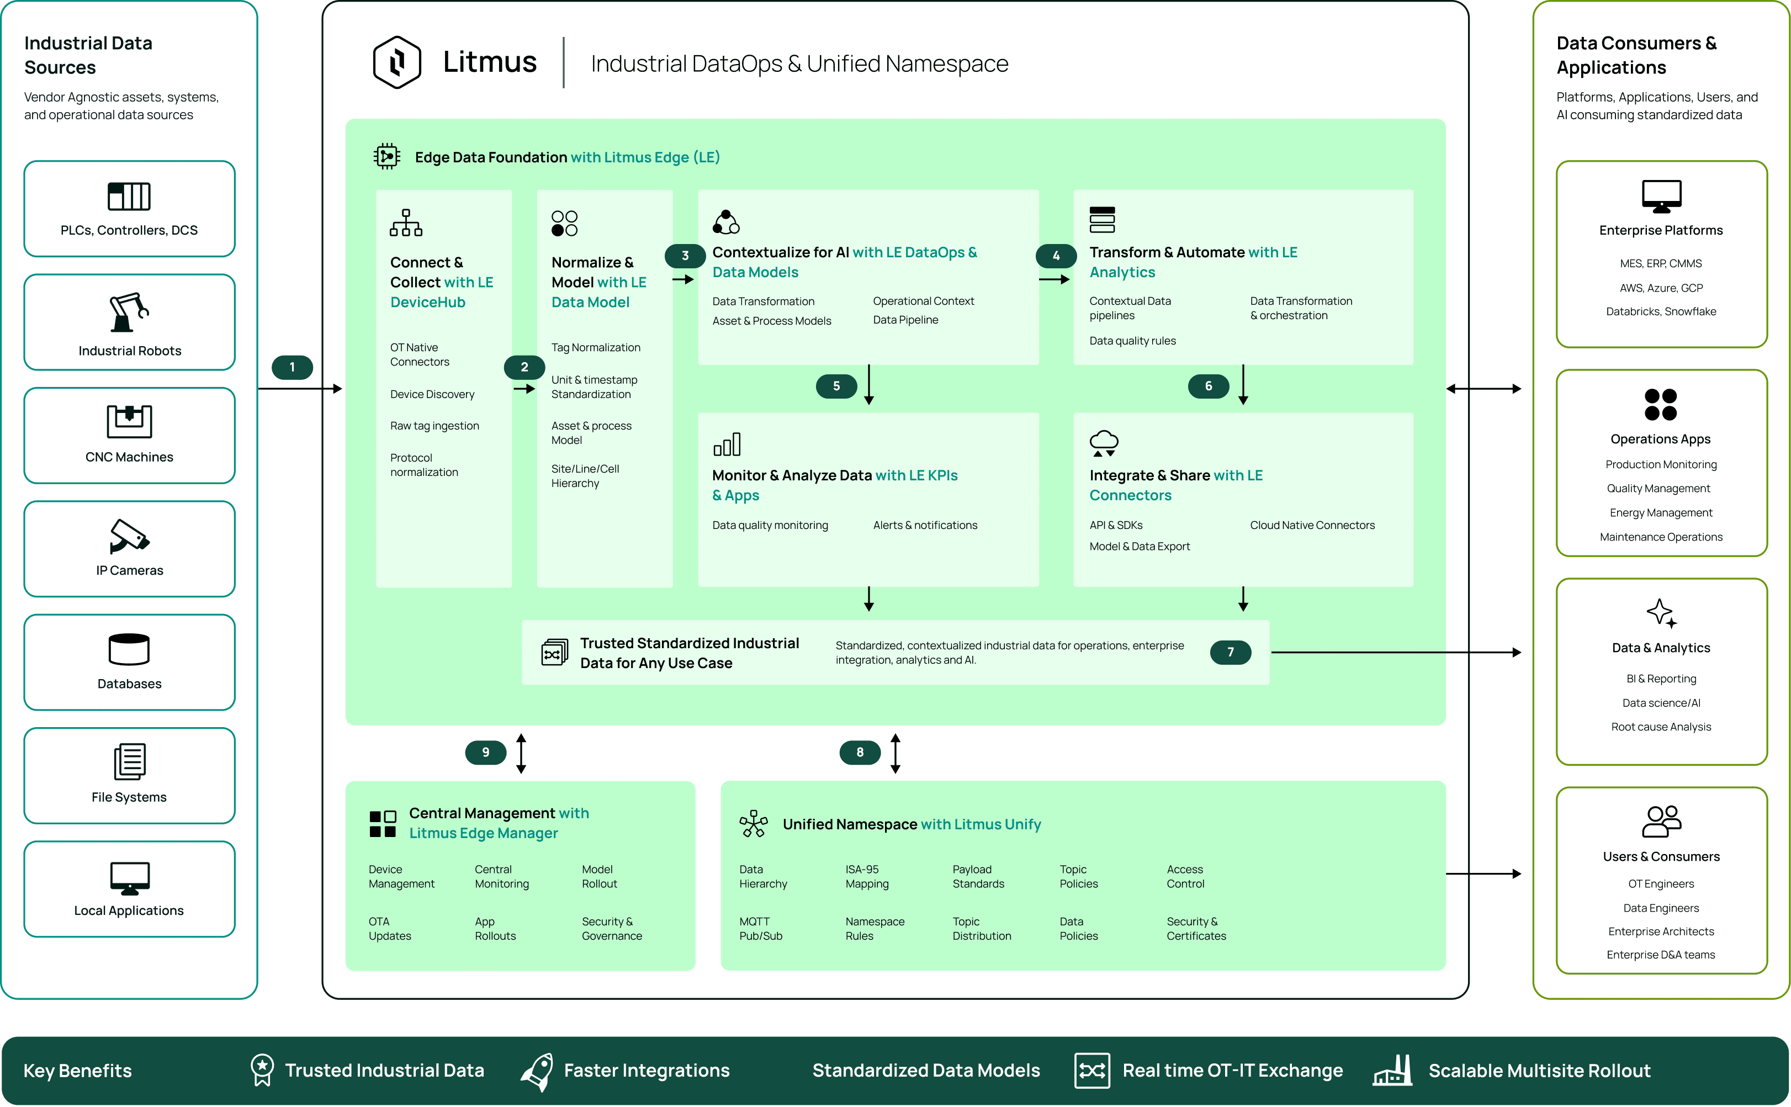Select the Operations Apps heading
The image size is (1791, 1107).
[x=1660, y=439]
